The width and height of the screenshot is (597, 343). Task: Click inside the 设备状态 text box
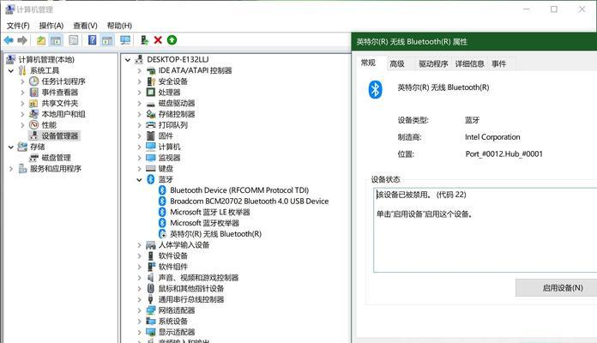pos(485,230)
